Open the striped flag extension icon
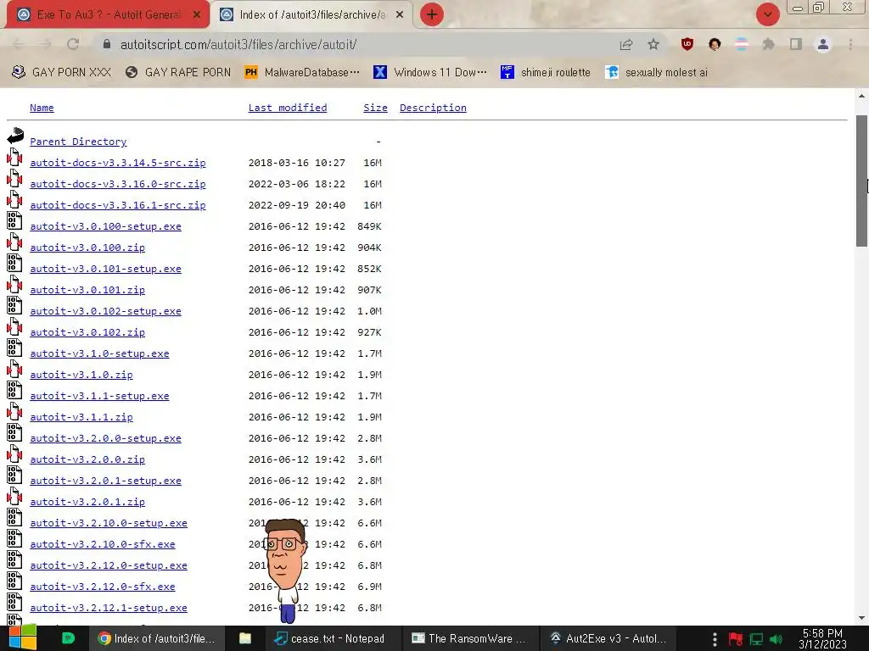This screenshot has width=869, height=651. pos(742,44)
